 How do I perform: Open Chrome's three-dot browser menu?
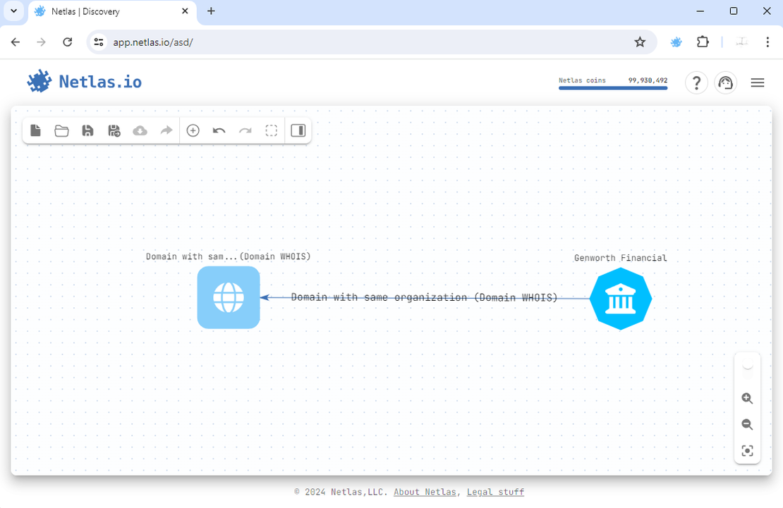pos(767,42)
